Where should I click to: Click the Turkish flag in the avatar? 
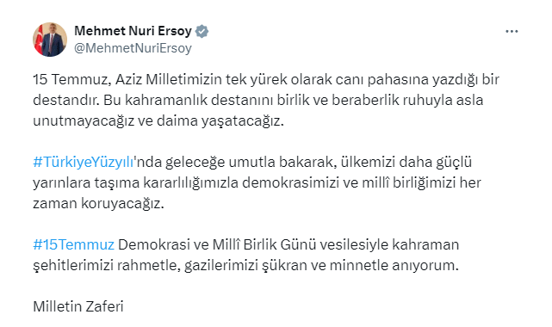pos(40,40)
